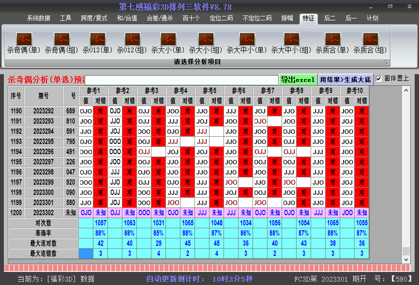Click the 序号 column header
The image size is (419, 285).
tap(16, 96)
